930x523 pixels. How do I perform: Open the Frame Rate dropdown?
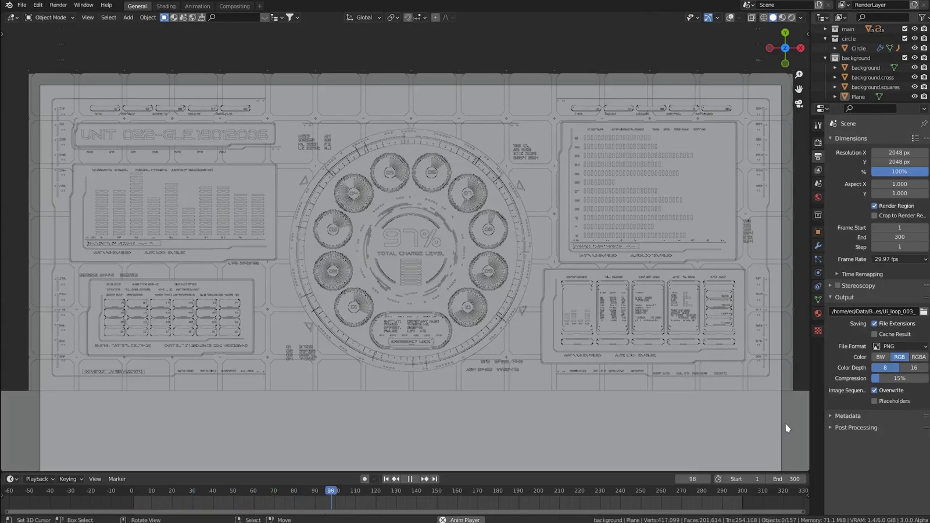899,259
